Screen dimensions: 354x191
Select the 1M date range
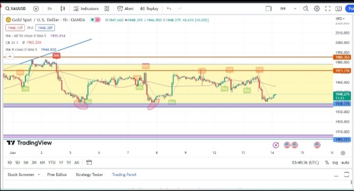(x=26, y=163)
